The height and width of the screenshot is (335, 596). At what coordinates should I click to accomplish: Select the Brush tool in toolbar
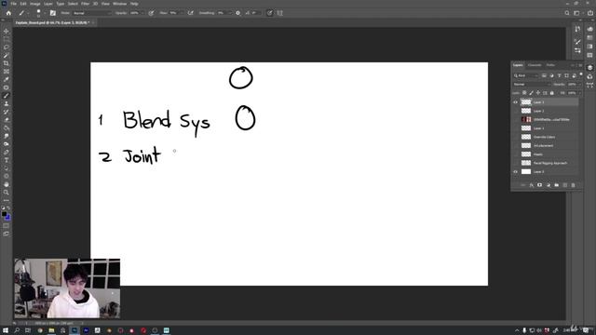click(7, 95)
